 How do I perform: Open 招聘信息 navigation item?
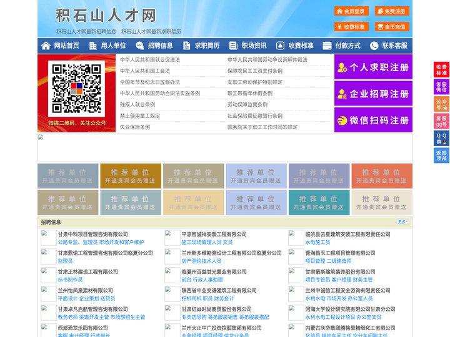click(160, 46)
